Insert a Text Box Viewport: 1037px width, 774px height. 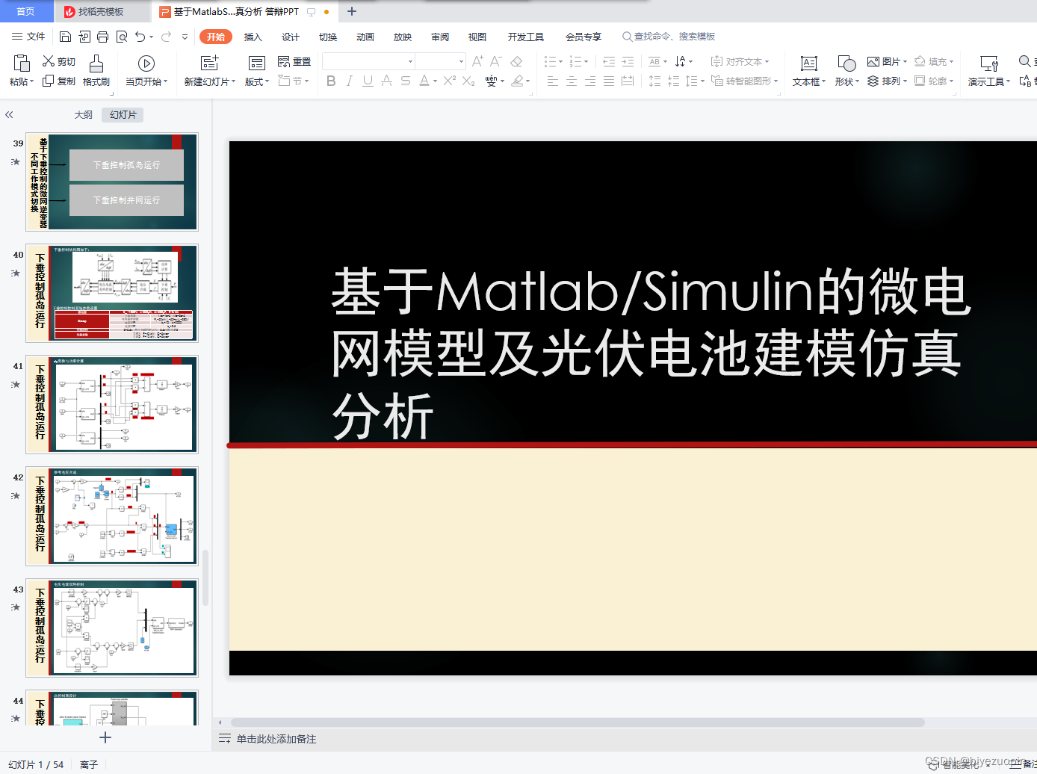point(809,71)
